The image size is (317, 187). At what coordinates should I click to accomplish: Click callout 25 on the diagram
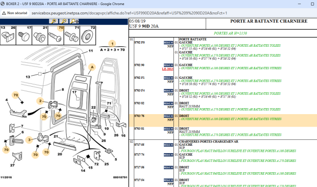click(107, 164)
